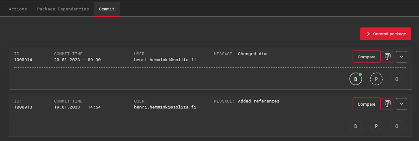
Task: Click the D environment circle for commit 1000914
Action: (x=356, y=79)
